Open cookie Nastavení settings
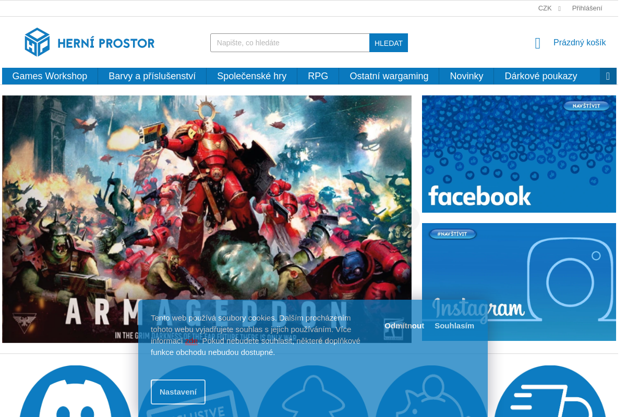626x417 pixels. point(178,392)
